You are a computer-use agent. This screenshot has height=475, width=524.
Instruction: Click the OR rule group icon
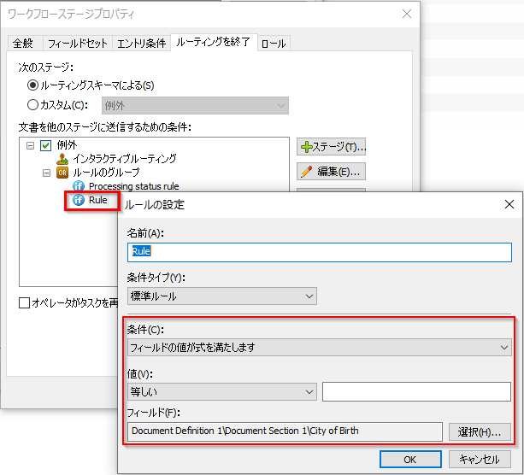[x=62, y=173]
